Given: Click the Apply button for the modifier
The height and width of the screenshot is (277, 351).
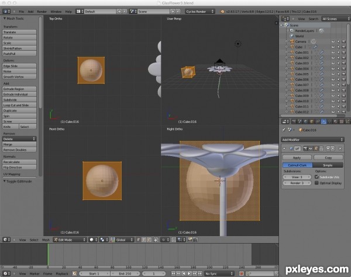Looking at the screenshot, I should pyautogui.click(x=297, y=158).
